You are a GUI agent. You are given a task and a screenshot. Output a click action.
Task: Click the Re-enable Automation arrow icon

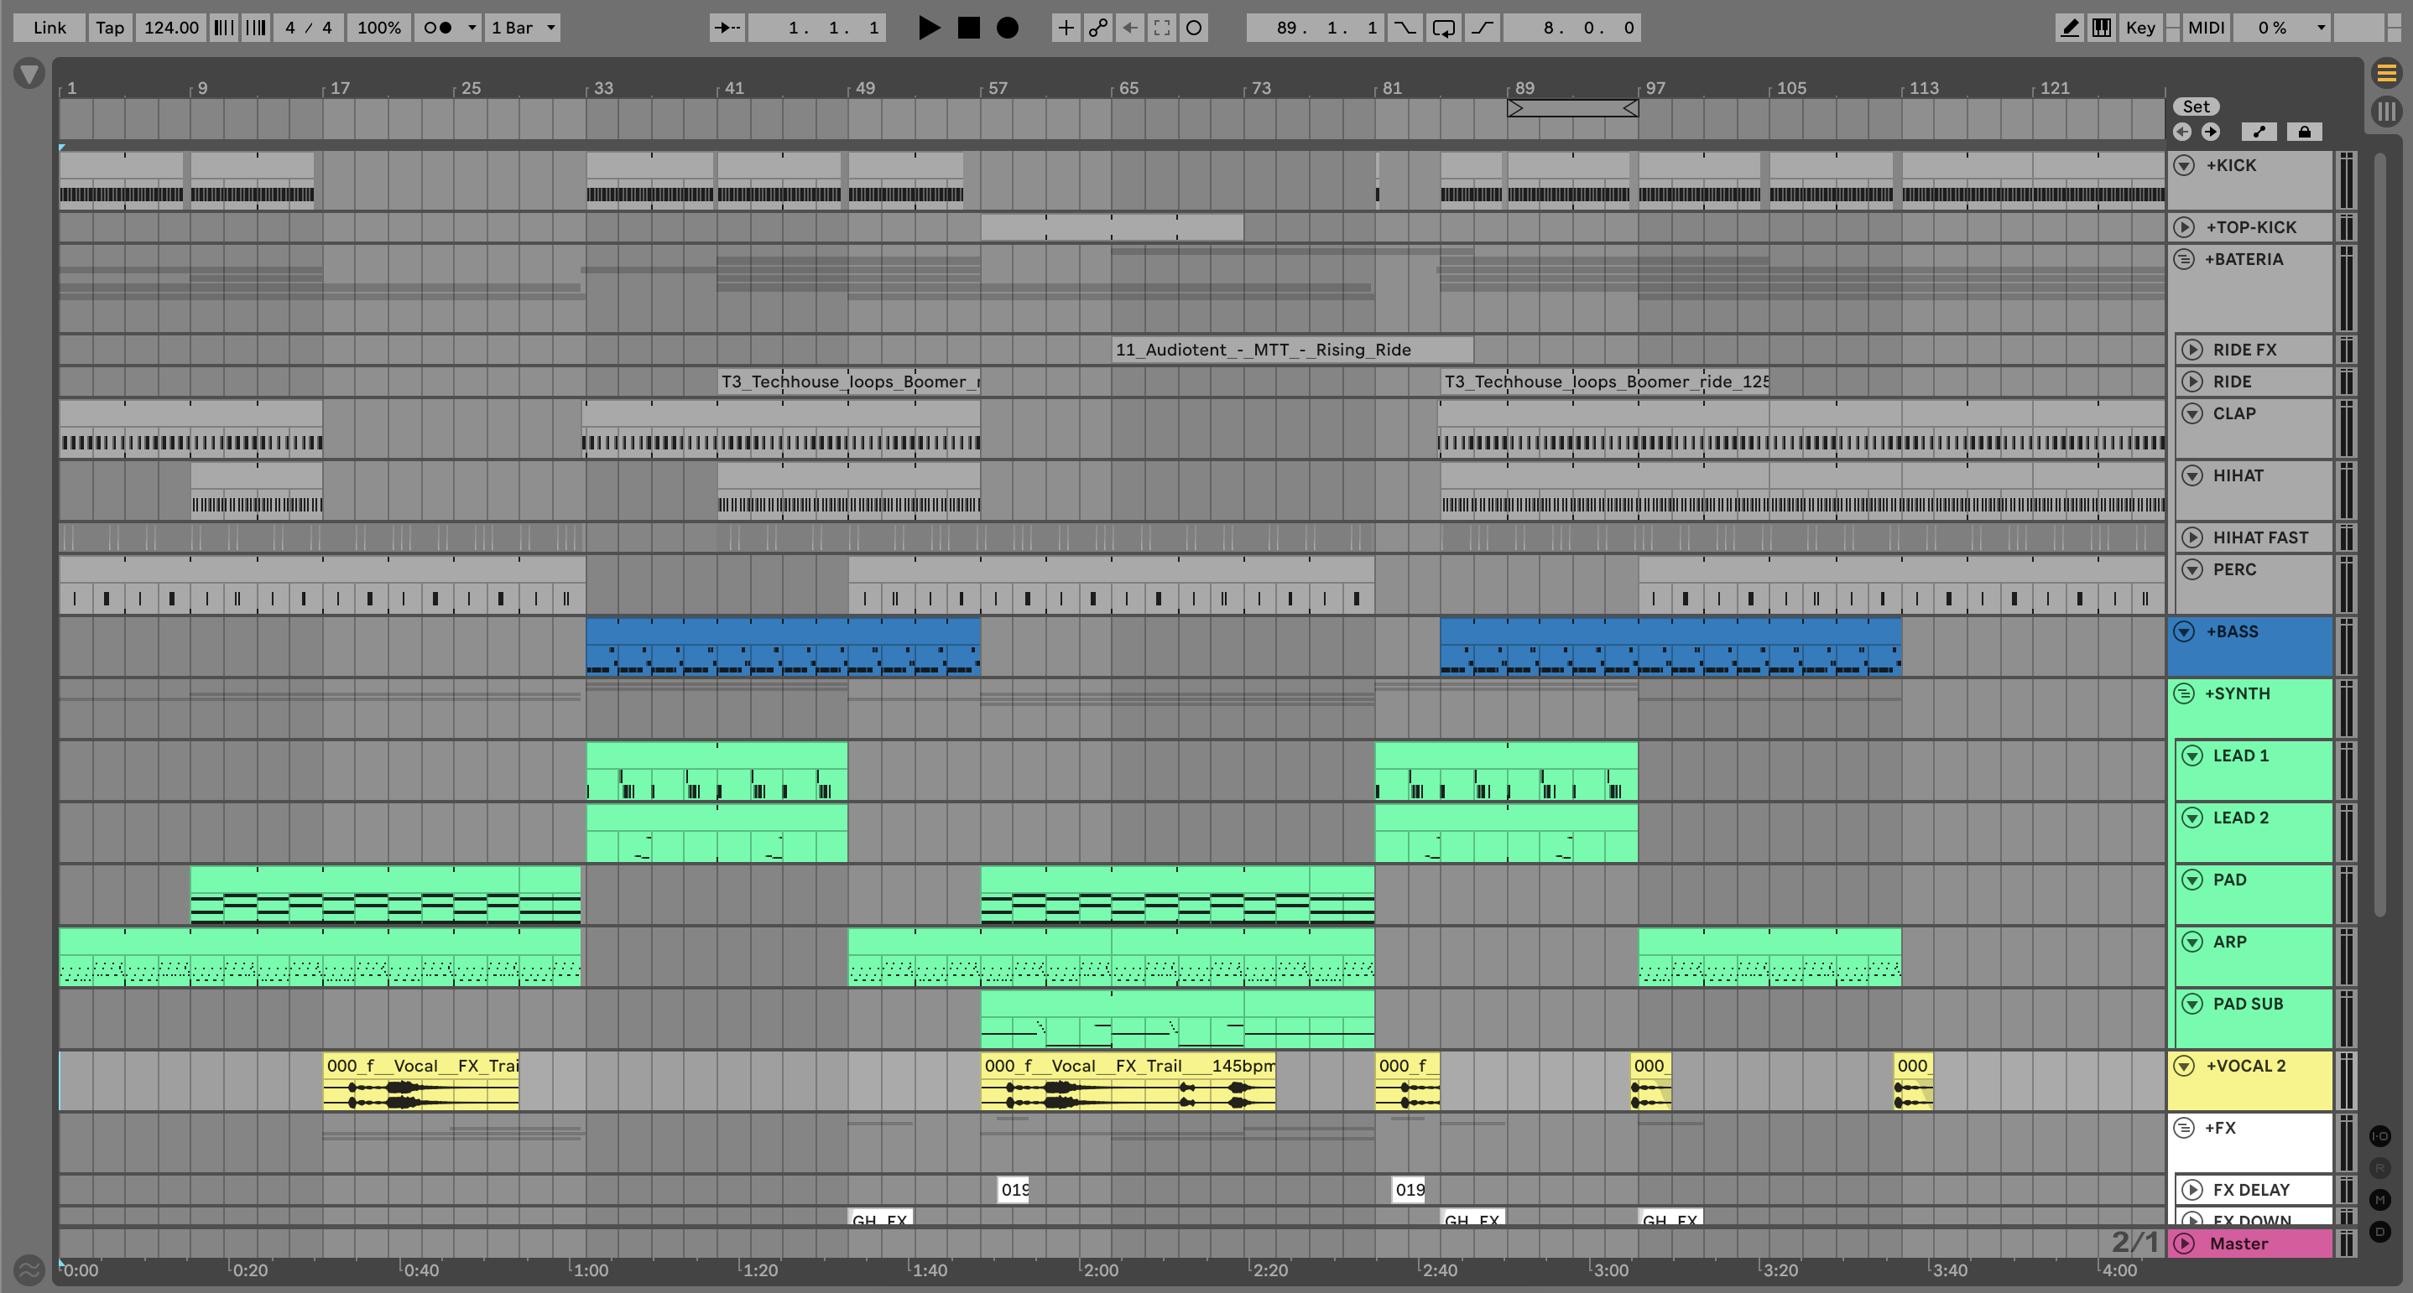click(1129, 28)
